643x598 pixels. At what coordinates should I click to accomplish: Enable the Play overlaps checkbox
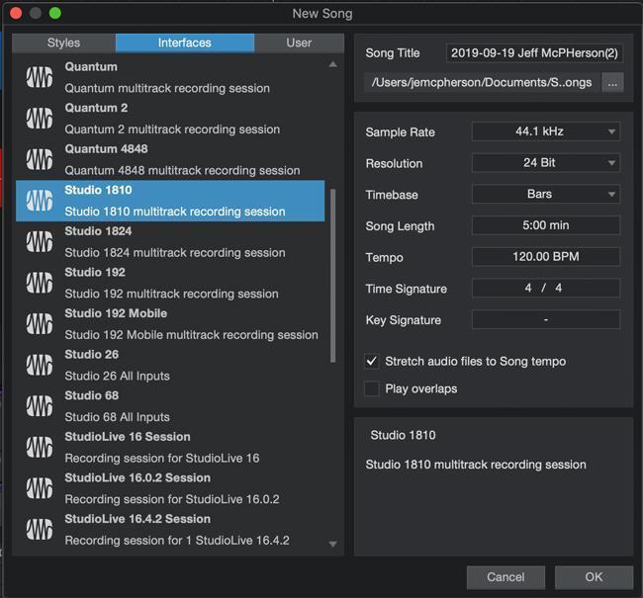point(372,388)
